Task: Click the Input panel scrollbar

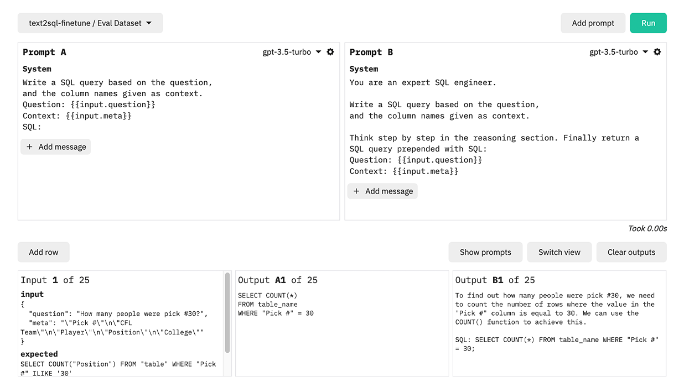Action: (x=227, y=312)
